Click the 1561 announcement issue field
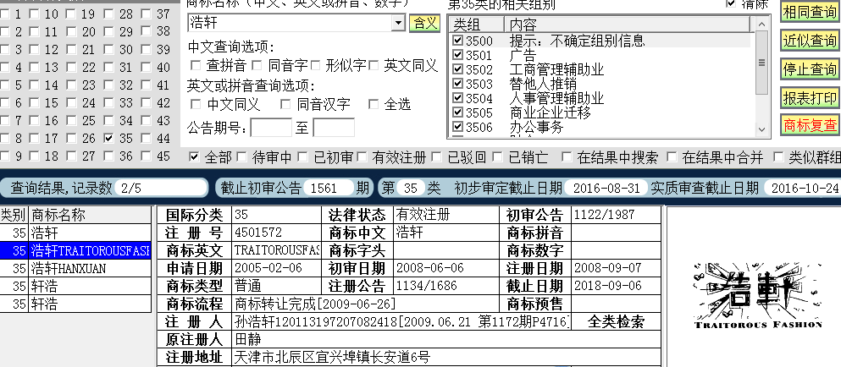The width and height of the screenshot is (841, 367). 329,188
